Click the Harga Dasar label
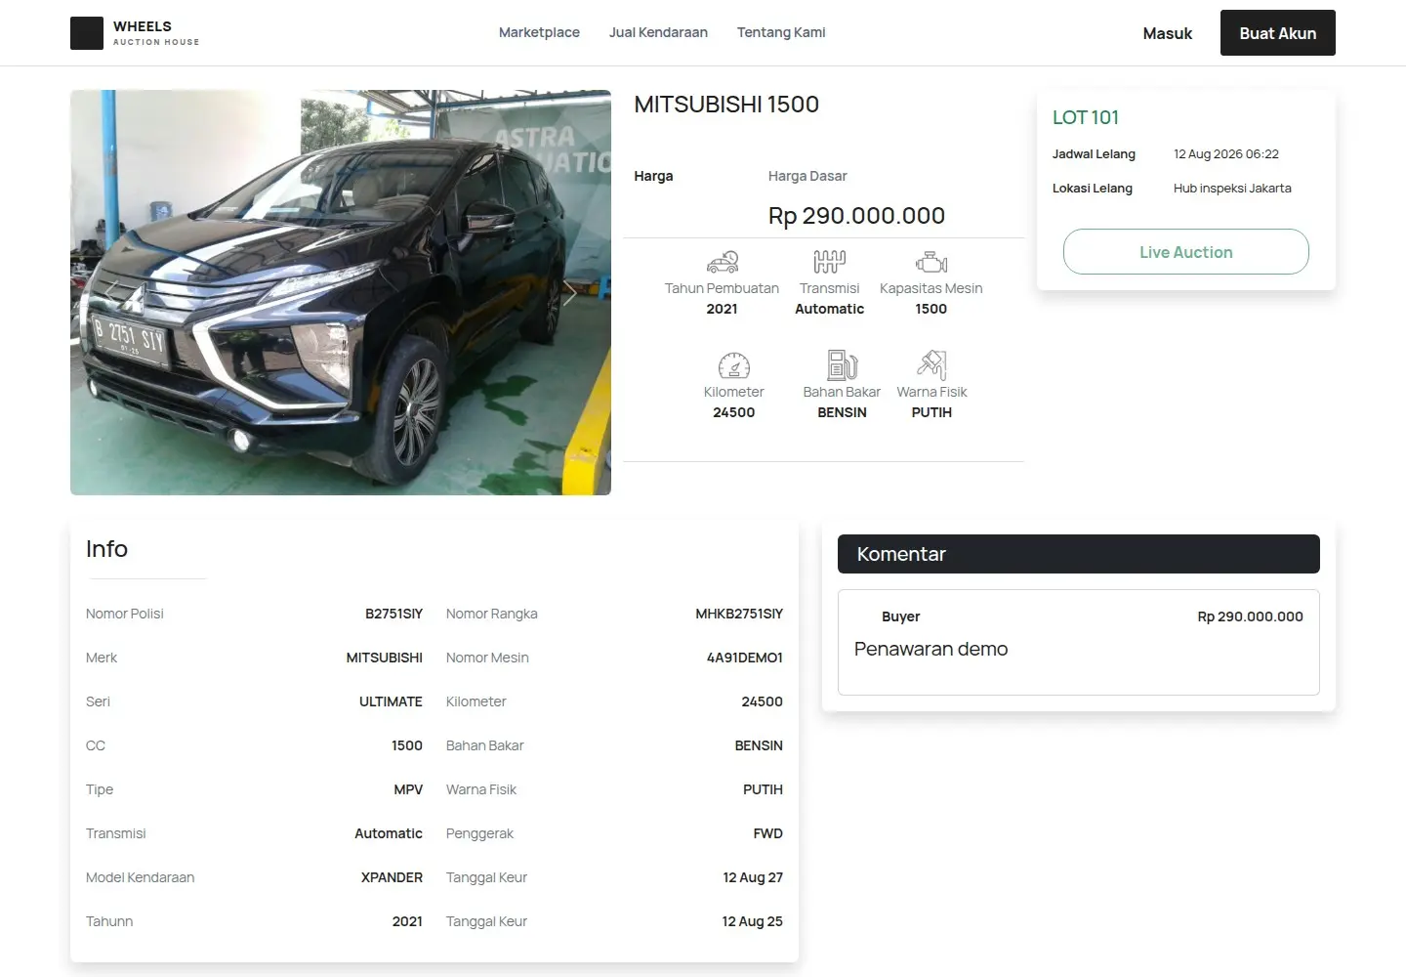The image size is (1406, 977). point(807,176)
